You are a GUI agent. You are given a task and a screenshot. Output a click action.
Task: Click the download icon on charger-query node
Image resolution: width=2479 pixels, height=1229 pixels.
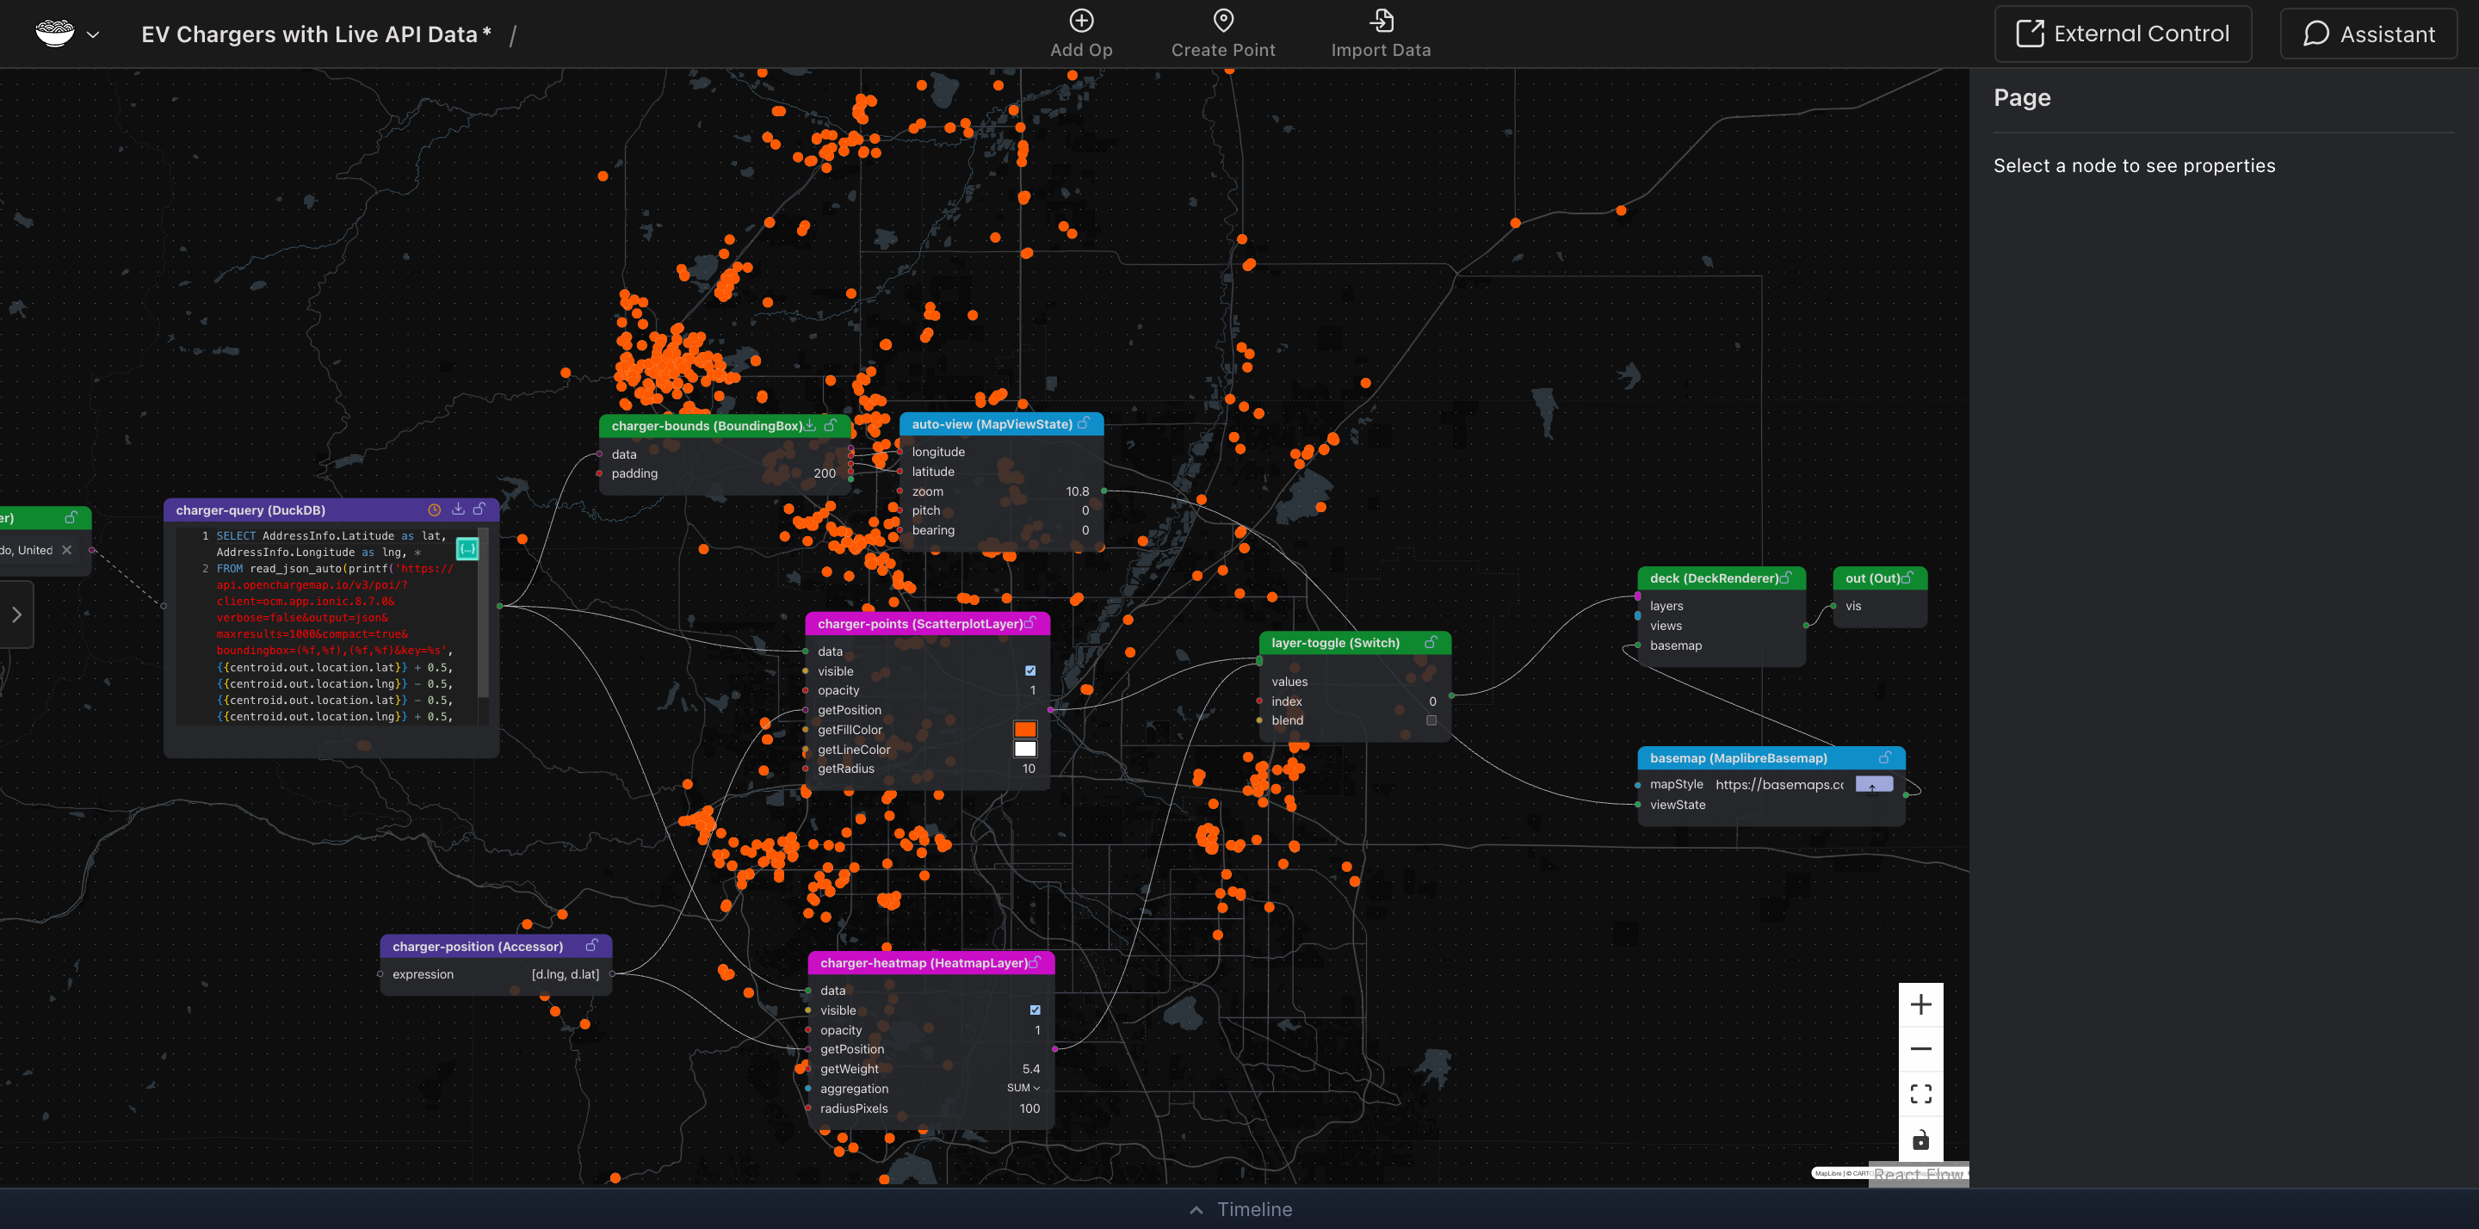(x=458, y=510)
